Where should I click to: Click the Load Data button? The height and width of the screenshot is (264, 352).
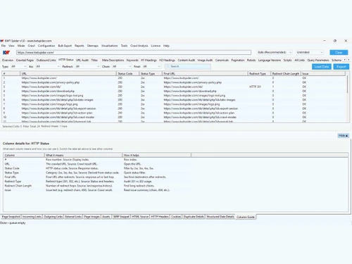pos(322,67)
